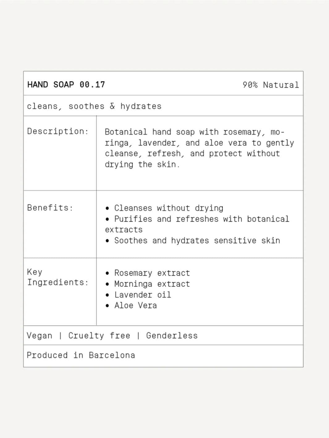
Task: Select the Benefits: row heading
Action: (50, 208)
